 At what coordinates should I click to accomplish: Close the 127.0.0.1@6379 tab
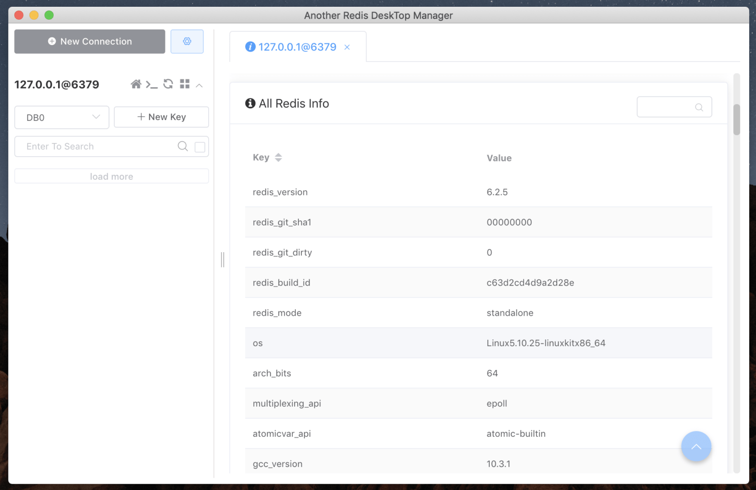pos(347,47)
